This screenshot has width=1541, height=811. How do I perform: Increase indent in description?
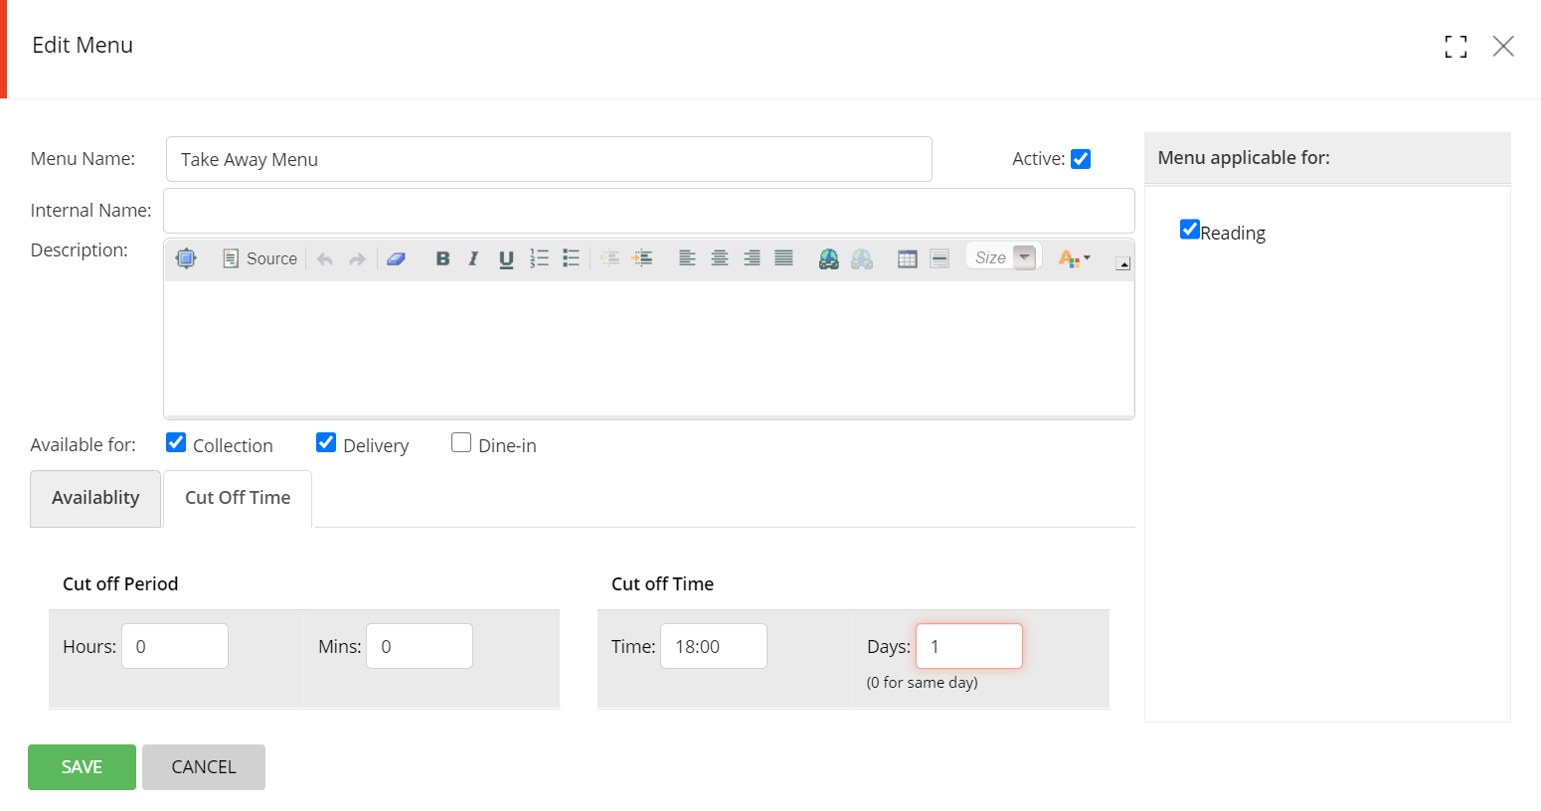click(x=642, y=258)
